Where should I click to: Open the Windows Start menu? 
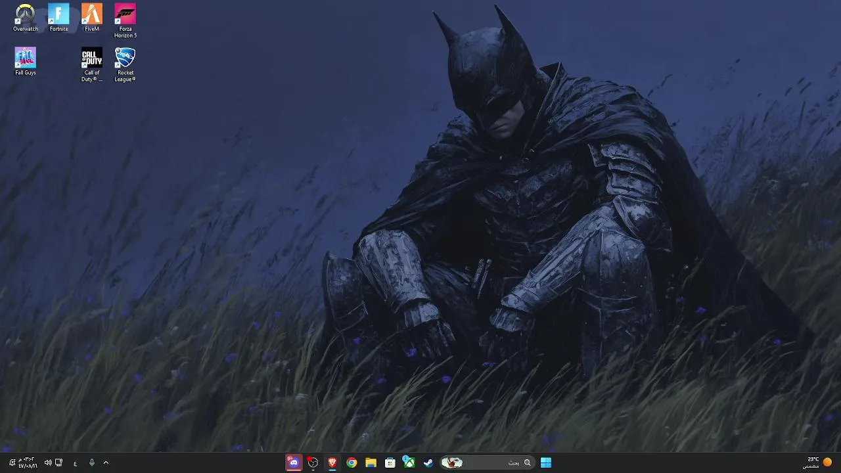(x=546, y=462)
